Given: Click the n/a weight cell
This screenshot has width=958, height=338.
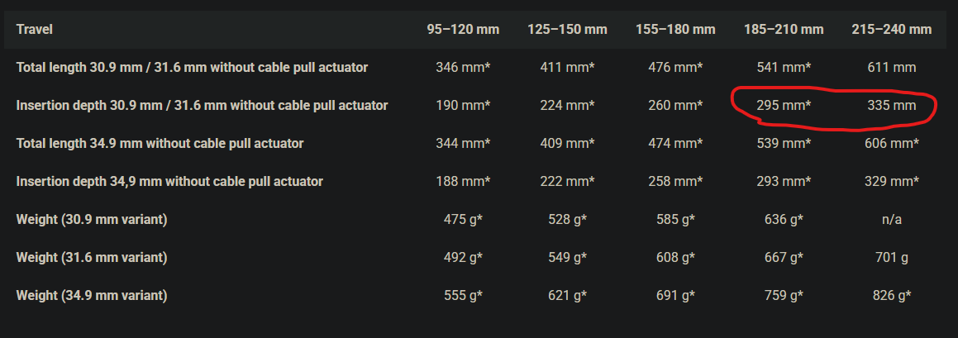Looking at the screenshot, I should click(x=891, y=219).
